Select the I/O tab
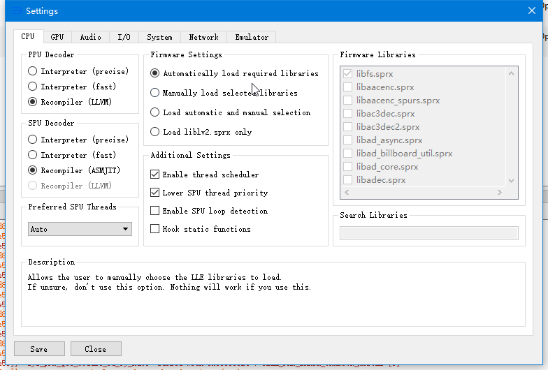 [x=124, y=37]
